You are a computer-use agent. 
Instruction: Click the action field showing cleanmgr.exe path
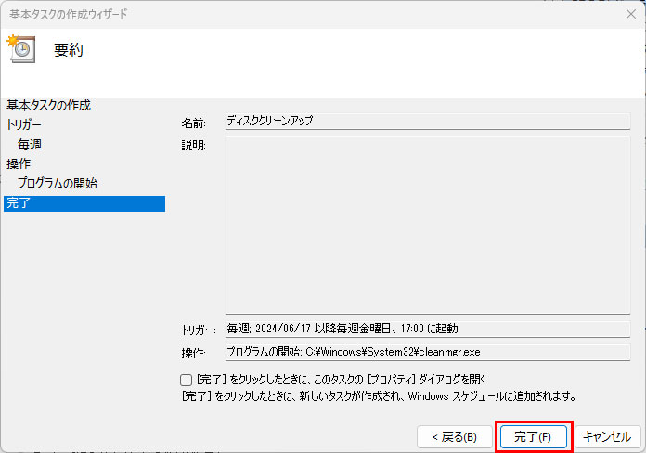[428, 353]
